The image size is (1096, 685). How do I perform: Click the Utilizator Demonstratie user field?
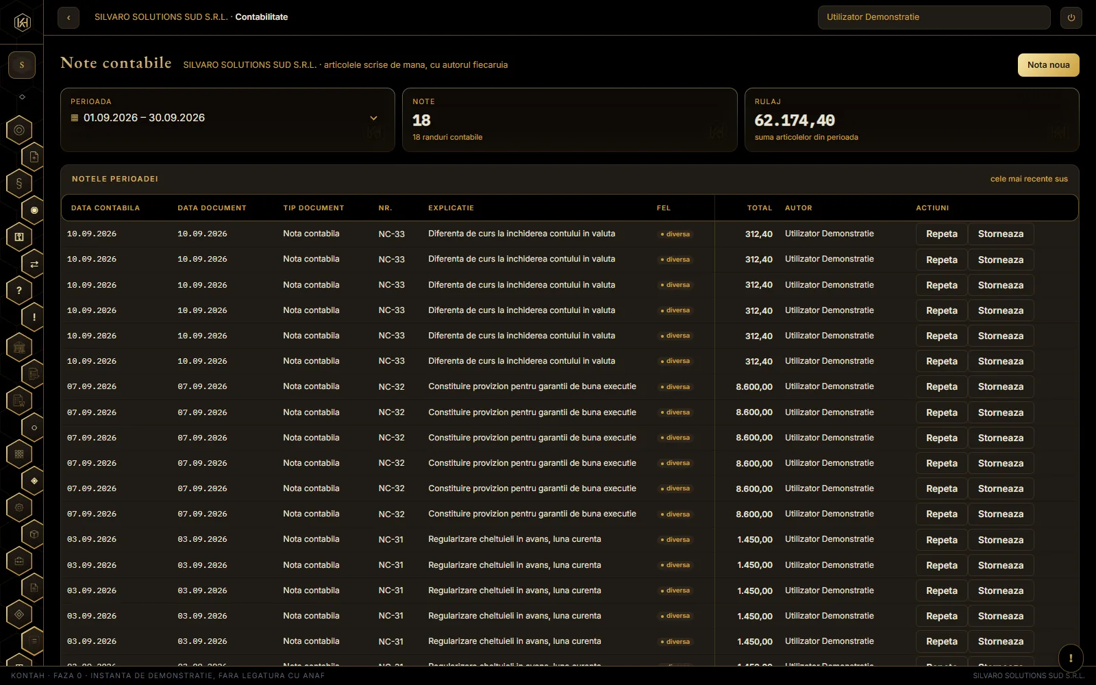934,18
